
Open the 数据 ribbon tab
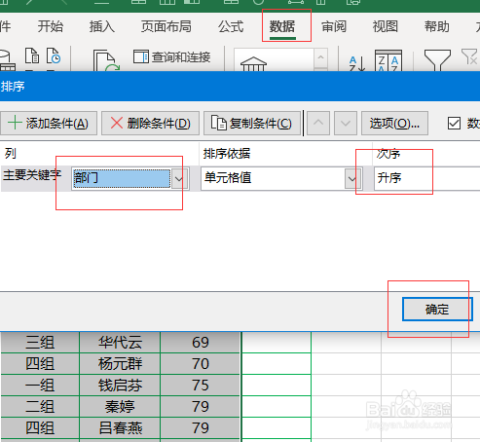[282, 26]
